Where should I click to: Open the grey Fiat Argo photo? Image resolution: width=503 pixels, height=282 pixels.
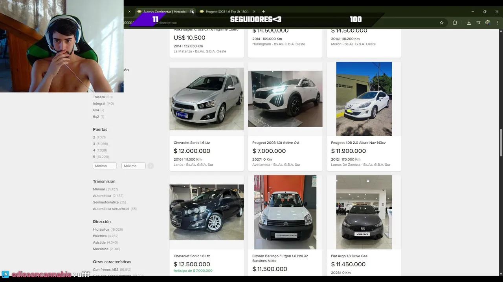[364, 212]
